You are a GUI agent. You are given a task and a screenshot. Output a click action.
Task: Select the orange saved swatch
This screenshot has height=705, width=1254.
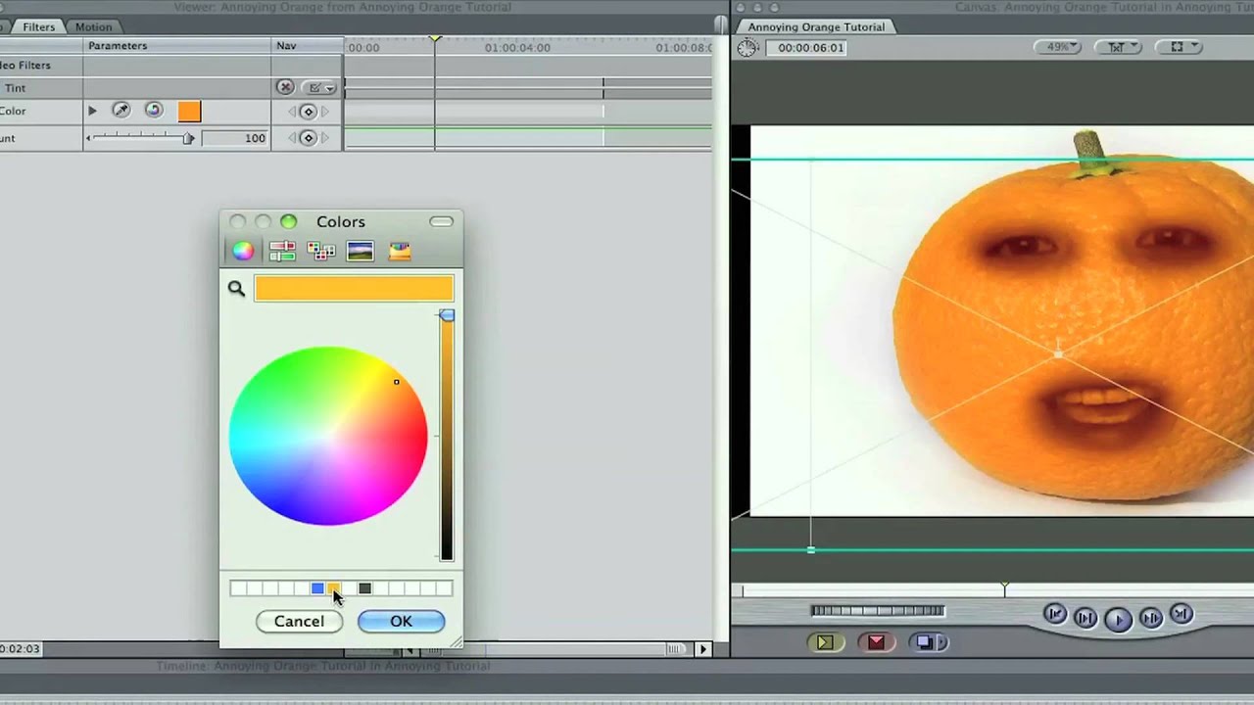[x=333, y=588]
